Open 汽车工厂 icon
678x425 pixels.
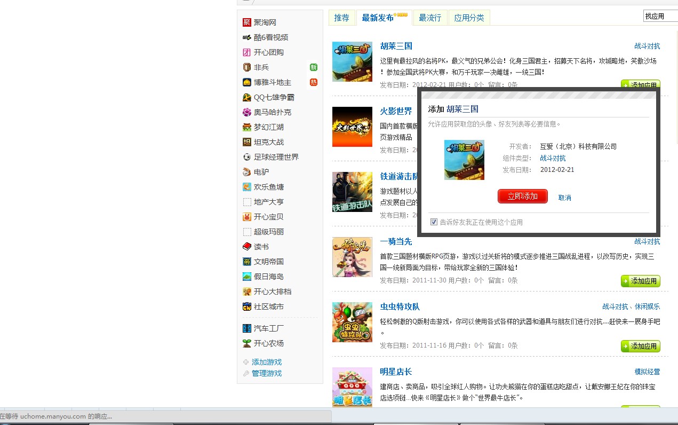246,328
